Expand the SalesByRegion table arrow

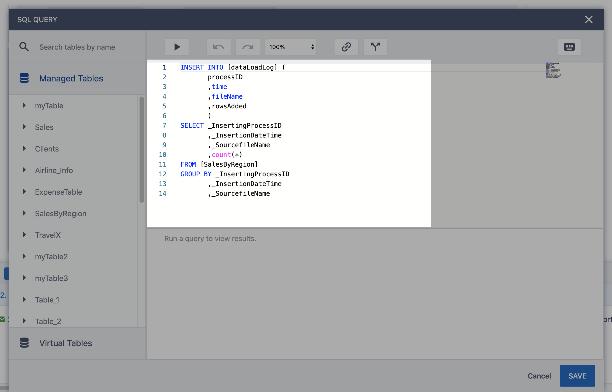pyautogui.click(x=25, y=213)
